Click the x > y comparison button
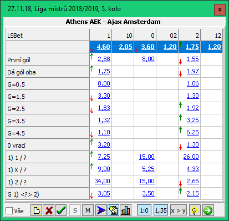The width and height of the screenshot is (229, 221). pos(178,210)
